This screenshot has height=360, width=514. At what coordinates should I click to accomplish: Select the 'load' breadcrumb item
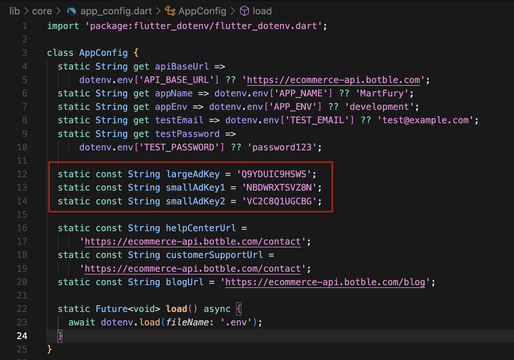[262, 11]
